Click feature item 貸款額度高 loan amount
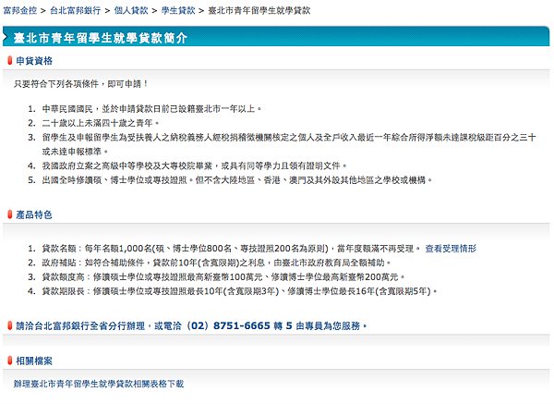The image size is (554, 404). pos(223,277)
